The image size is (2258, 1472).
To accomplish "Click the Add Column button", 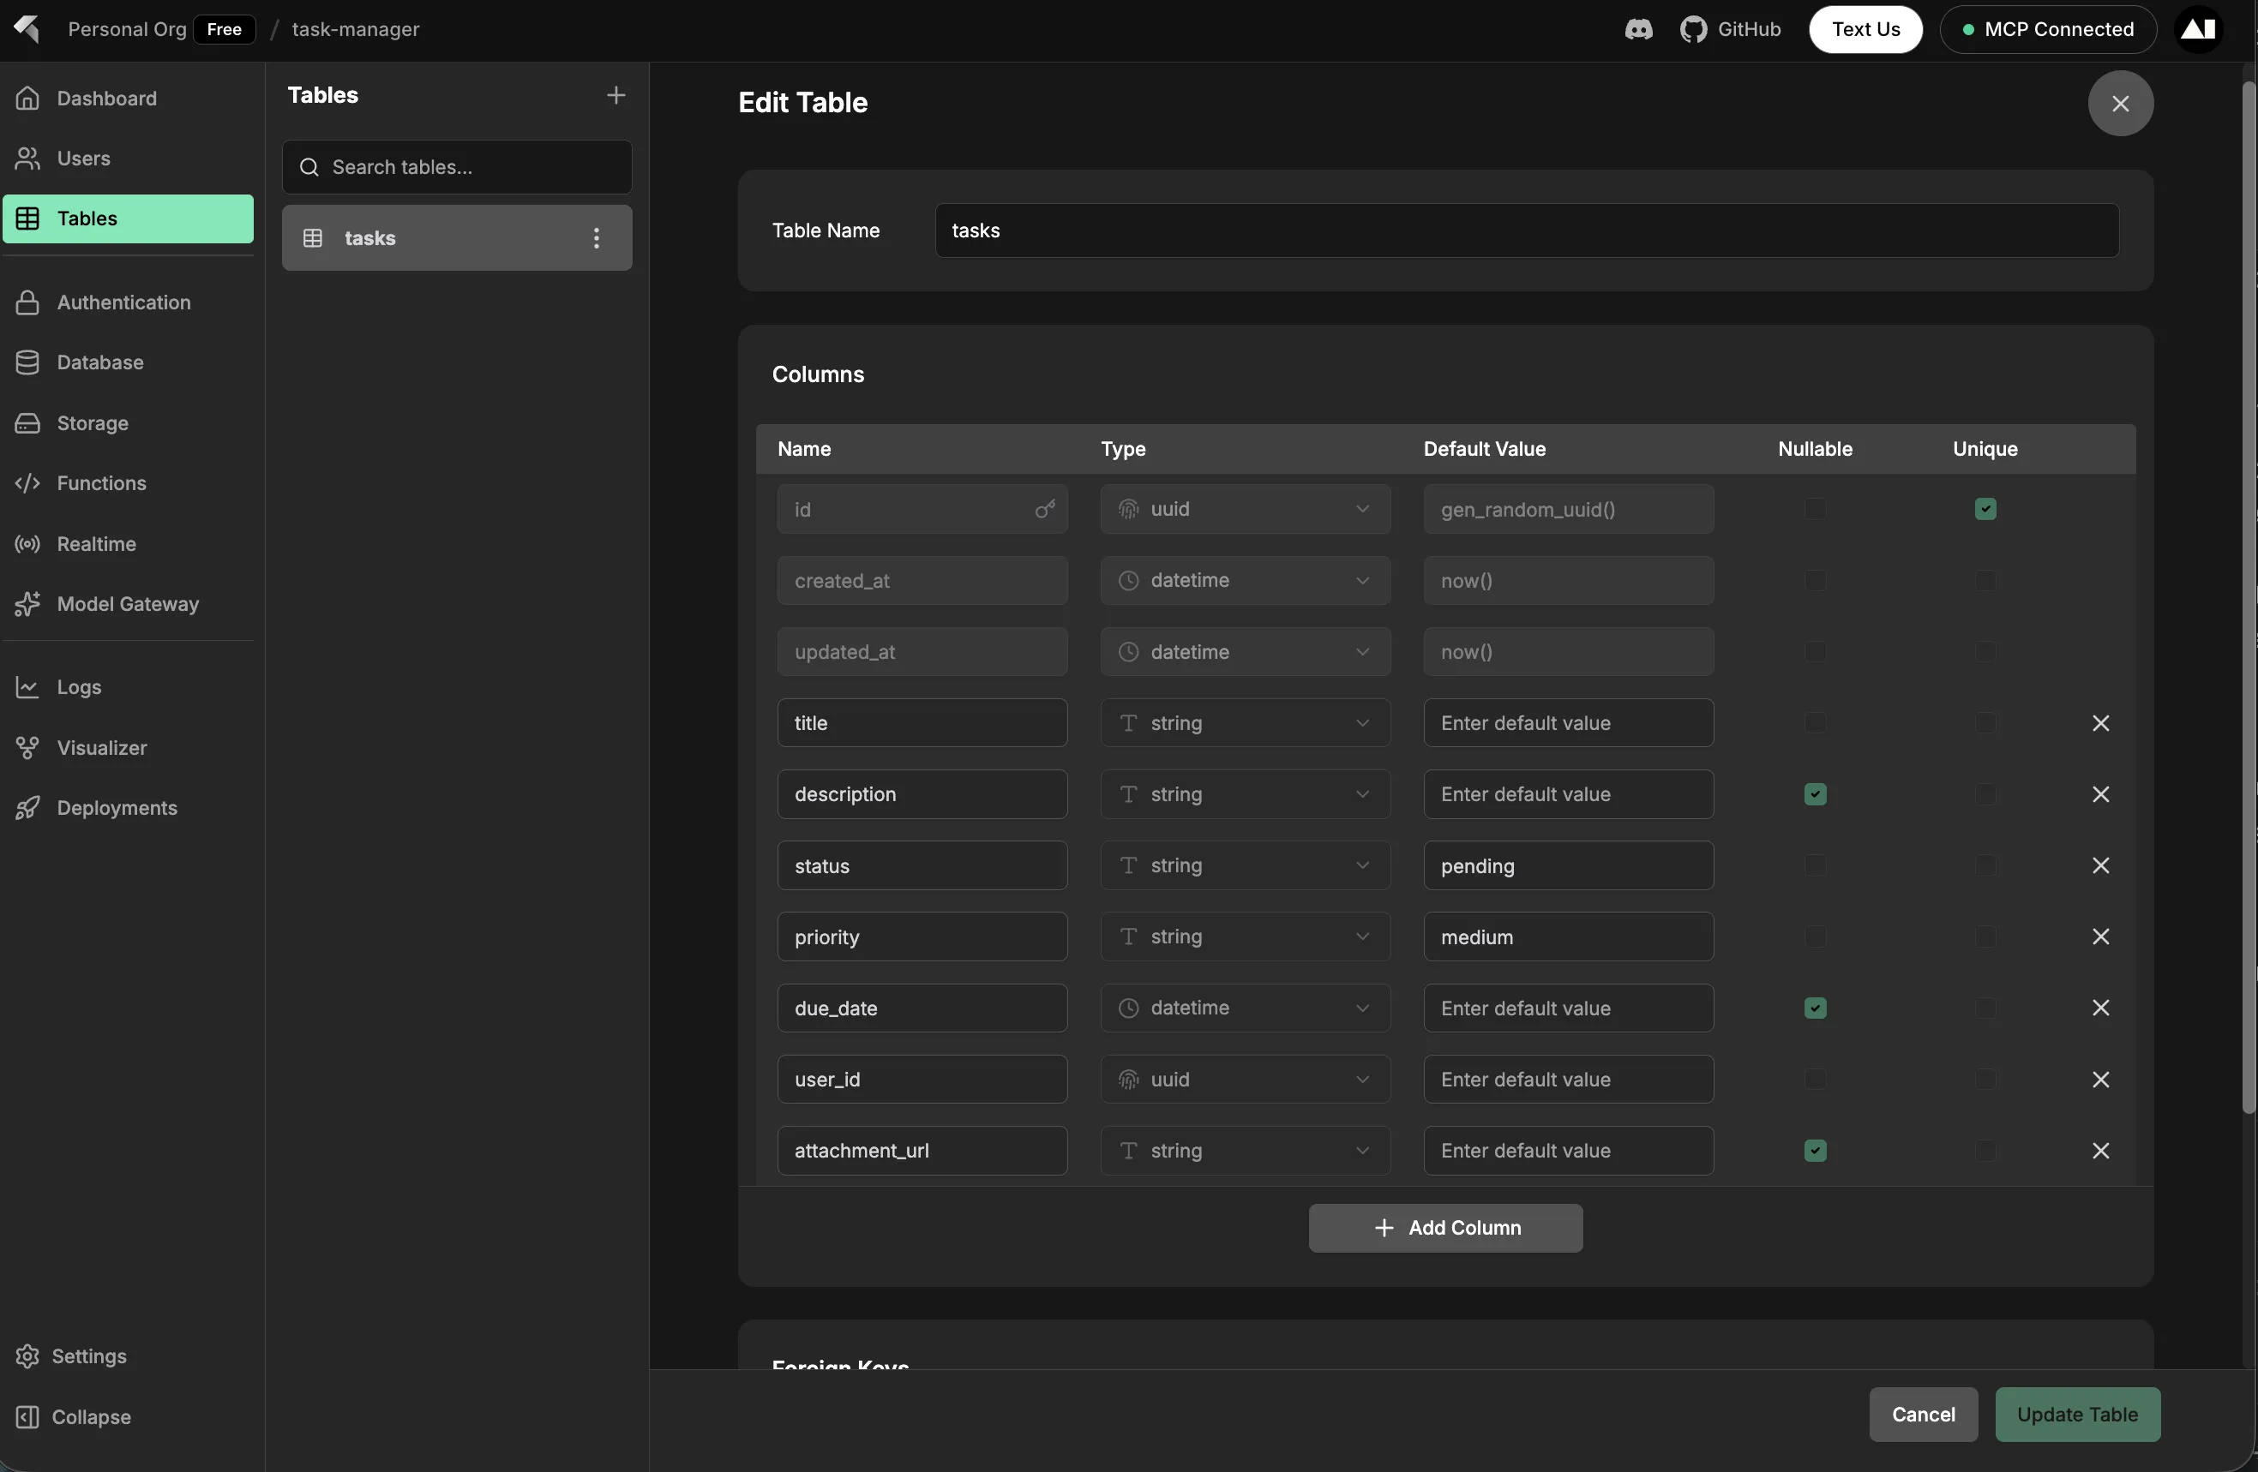I will coord(1445,1229).
